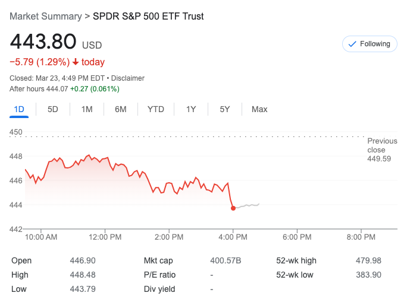Click the red down arrow icon

[x=76, y=62]
